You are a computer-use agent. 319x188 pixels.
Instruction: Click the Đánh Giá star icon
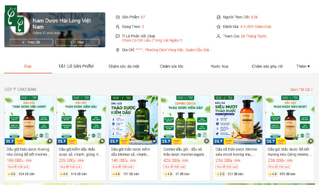tap(218, 27)
